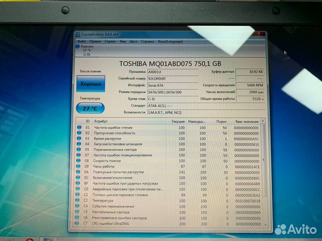Viewport: 322px width, 241px height.
Task: Click status icon for События переназначения
Action: tap(77, 206)
